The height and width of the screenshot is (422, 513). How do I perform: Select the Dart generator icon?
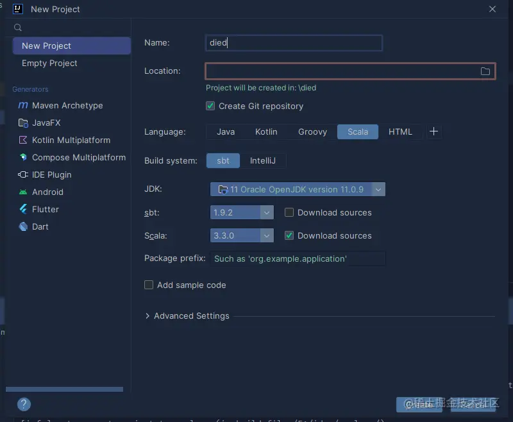pyautogui.click(x=23, y=226)
